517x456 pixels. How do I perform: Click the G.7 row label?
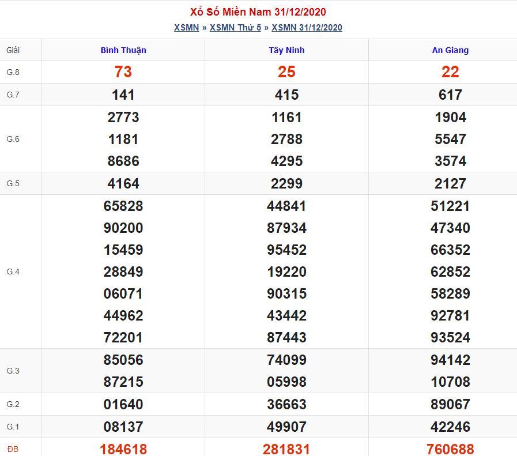13,95
